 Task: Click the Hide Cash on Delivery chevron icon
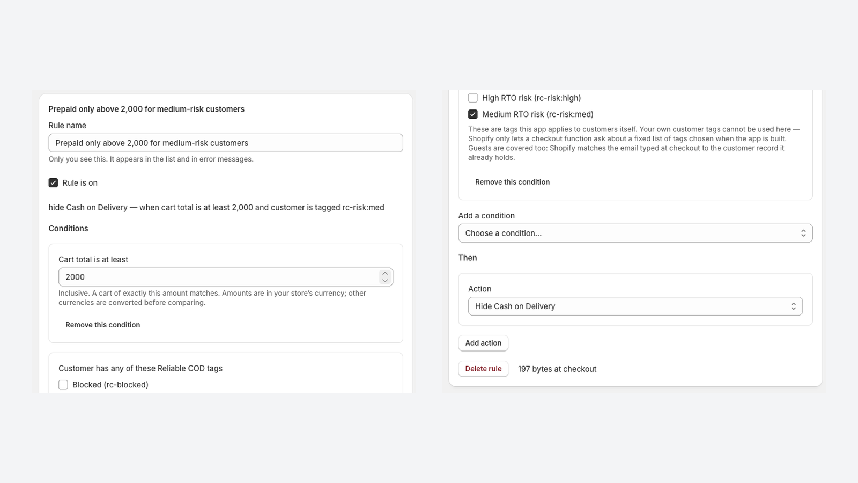794,306
